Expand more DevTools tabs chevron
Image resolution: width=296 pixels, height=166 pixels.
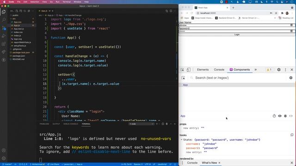click(x=255, y=70)
